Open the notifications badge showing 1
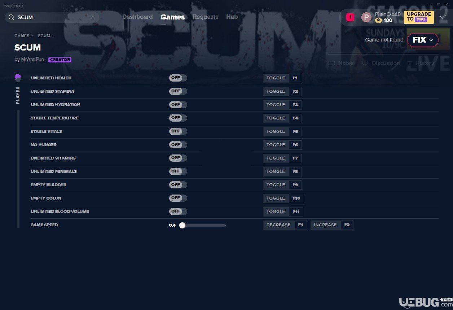 [x=350, y=17]
